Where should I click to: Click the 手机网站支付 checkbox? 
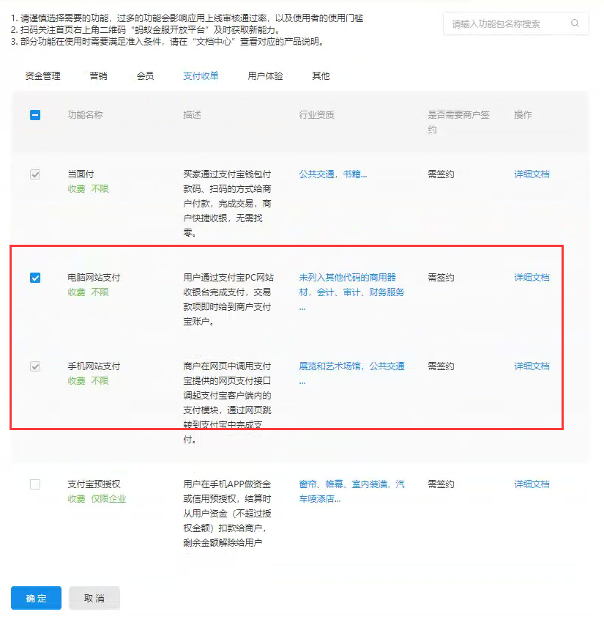point(35,366)
